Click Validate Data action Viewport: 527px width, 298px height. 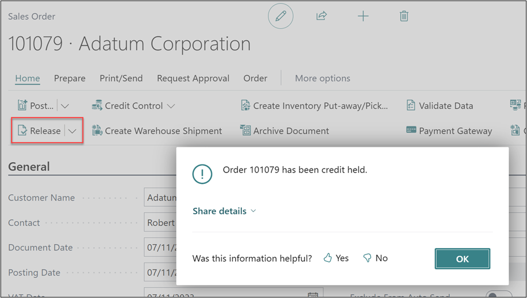(x=440, y=105)
